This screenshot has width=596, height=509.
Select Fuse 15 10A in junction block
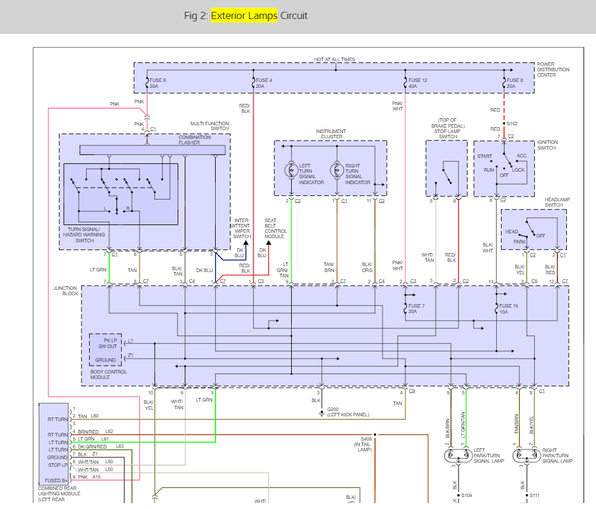tap(497, 308)
